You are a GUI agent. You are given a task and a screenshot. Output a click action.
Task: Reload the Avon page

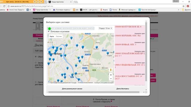[x=4, y=6]
